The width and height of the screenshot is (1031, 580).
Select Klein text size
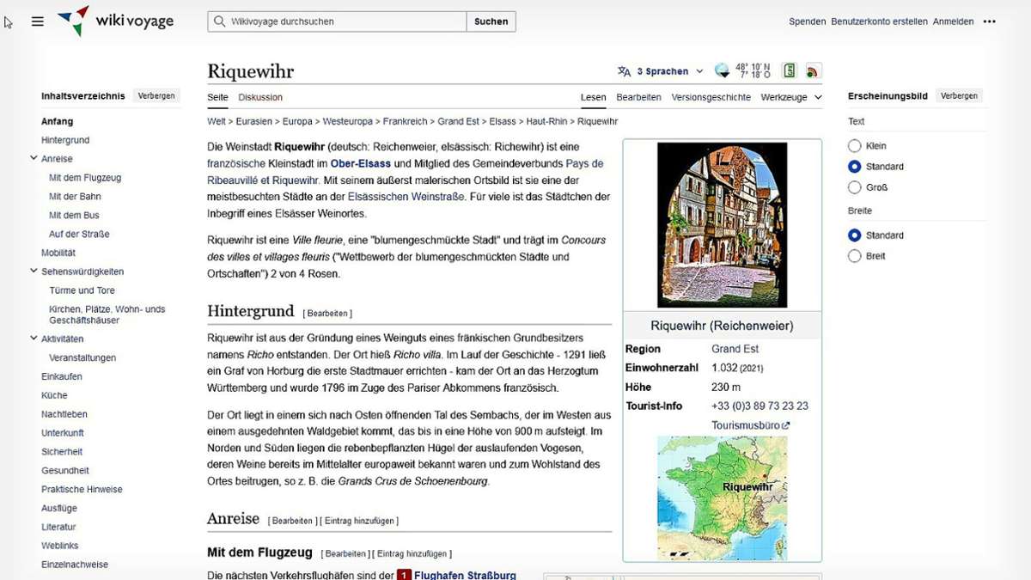pyautogui.click(x=854, y=146)
